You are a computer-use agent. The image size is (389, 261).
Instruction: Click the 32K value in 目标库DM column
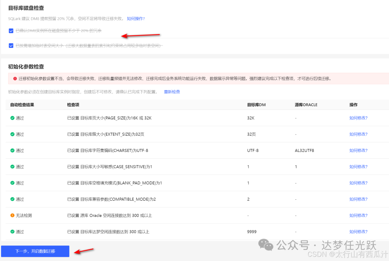251,118
